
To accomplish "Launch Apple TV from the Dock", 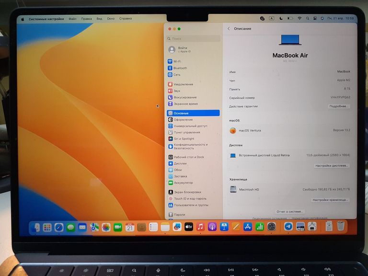I will click(x=189, y=227).
